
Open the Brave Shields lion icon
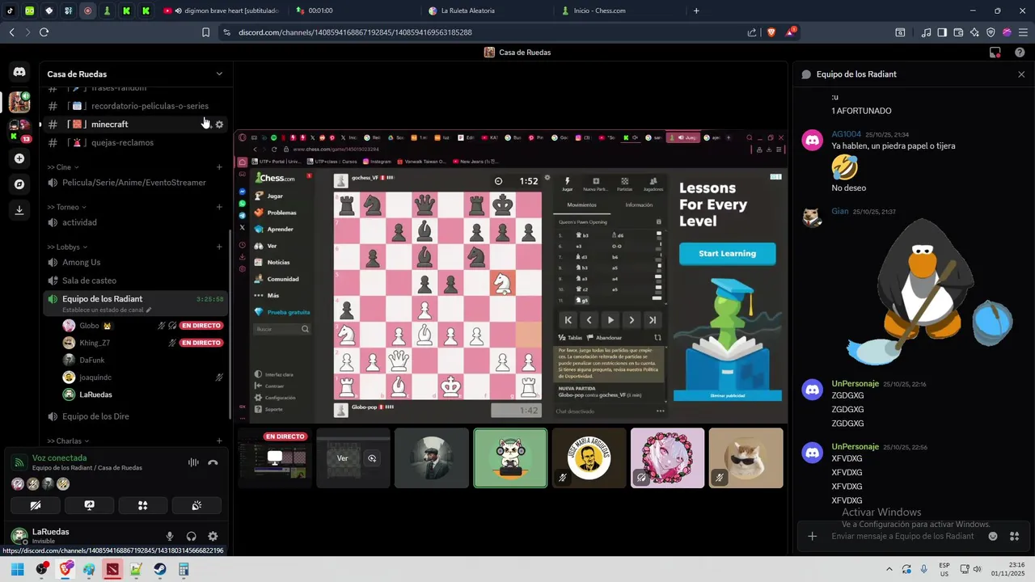click(x=771, y=32)
